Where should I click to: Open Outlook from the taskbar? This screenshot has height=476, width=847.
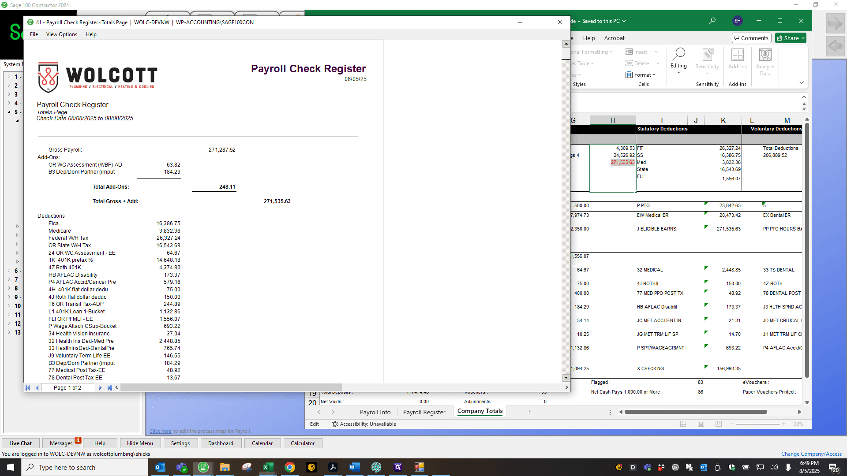[x=160, y=467]
